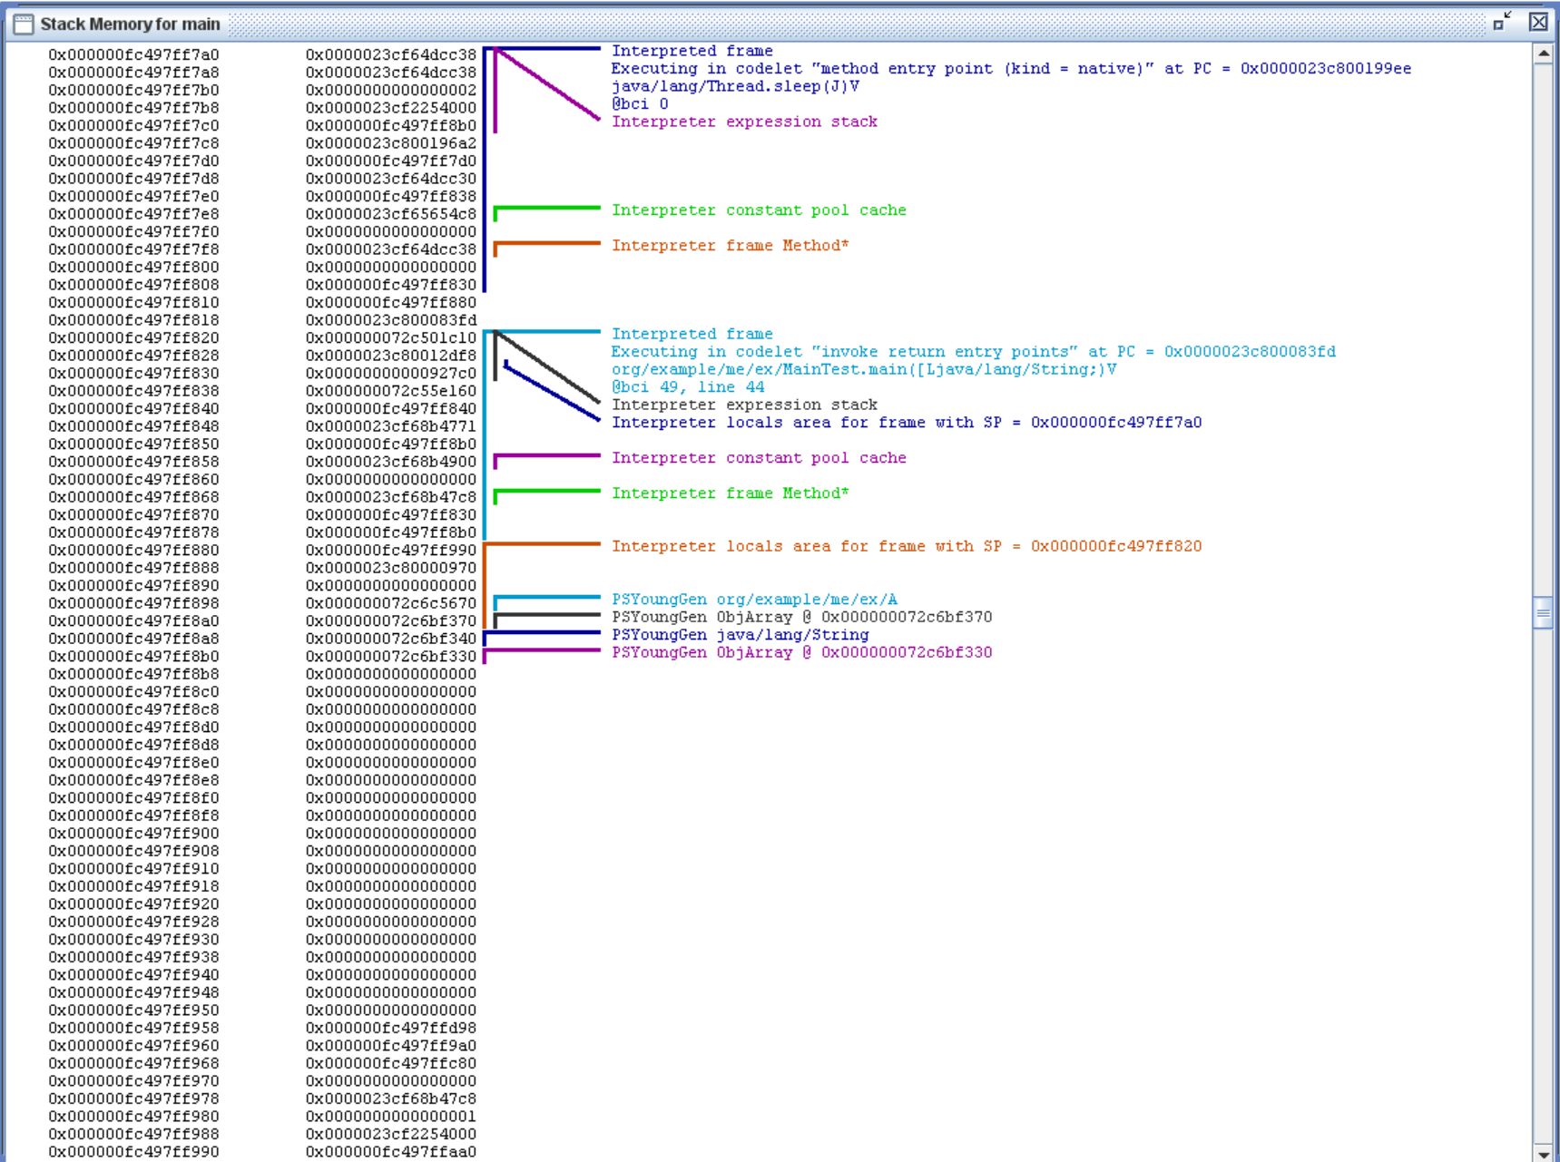The image size is (1560, 1162).
Task: Select value 0x000000fc497ffd98
Action: click(x=390, y=1028)
